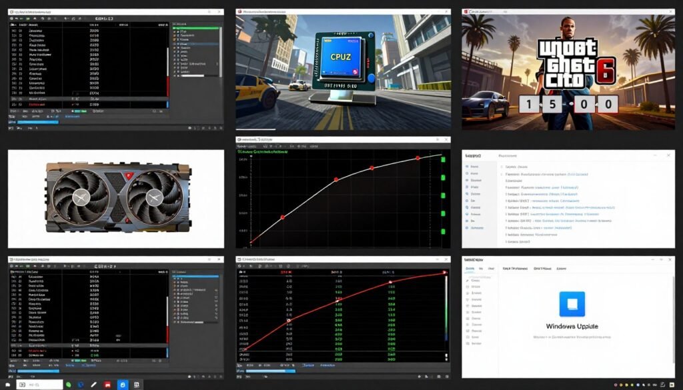
Task: Click the blue progress bar below the red-curve table window
Action: click(x=270, y=371)
